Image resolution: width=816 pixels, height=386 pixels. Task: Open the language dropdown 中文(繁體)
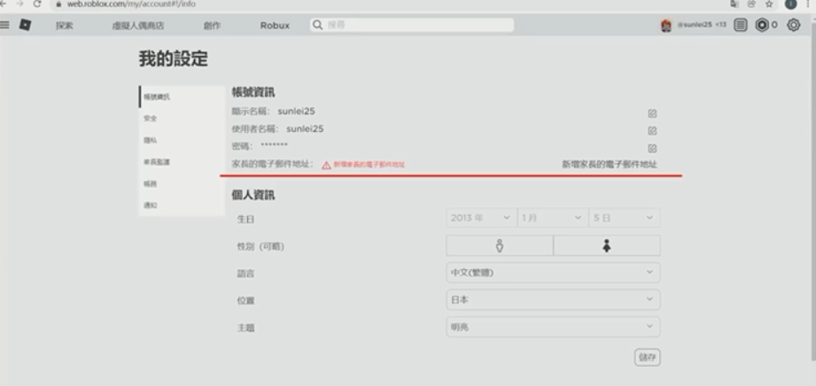(x=553, y=273)
